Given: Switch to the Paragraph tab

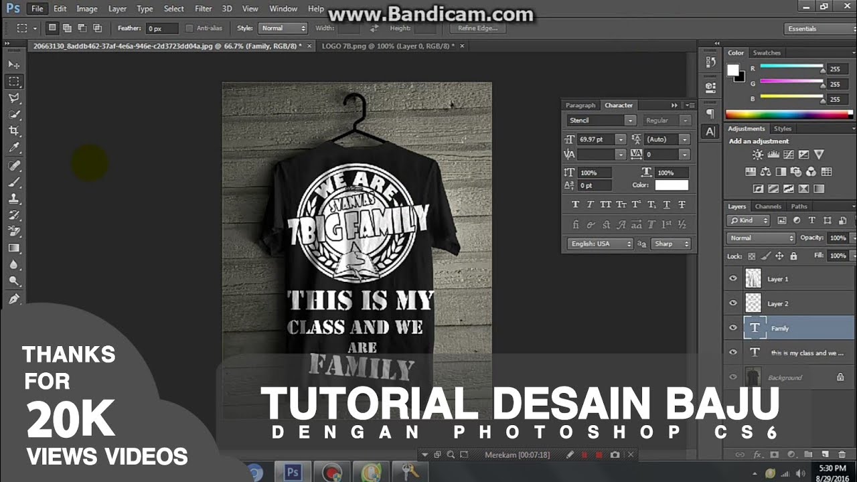Looking at the screenshot, I should click(x=580, y=105).
